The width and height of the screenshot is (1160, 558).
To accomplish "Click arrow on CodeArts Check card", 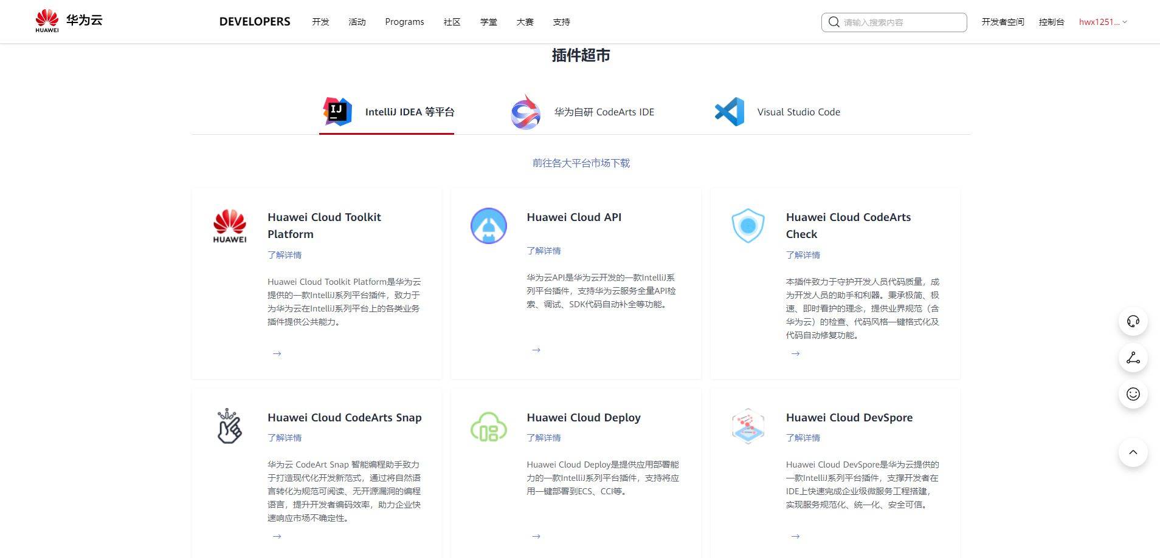I will [x=796, y=353].
